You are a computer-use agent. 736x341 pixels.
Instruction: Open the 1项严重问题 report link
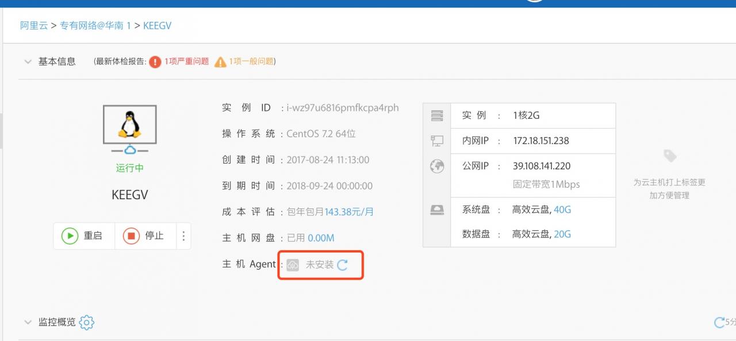pyautogui.click(x=187, y=61)
